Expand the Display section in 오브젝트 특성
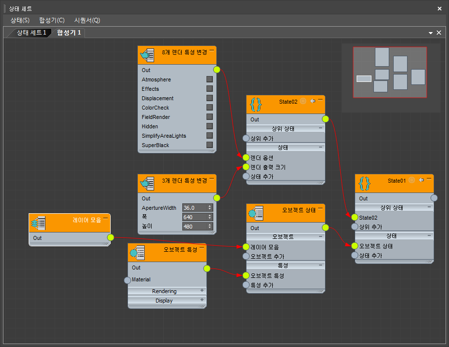 click(202, 300)
